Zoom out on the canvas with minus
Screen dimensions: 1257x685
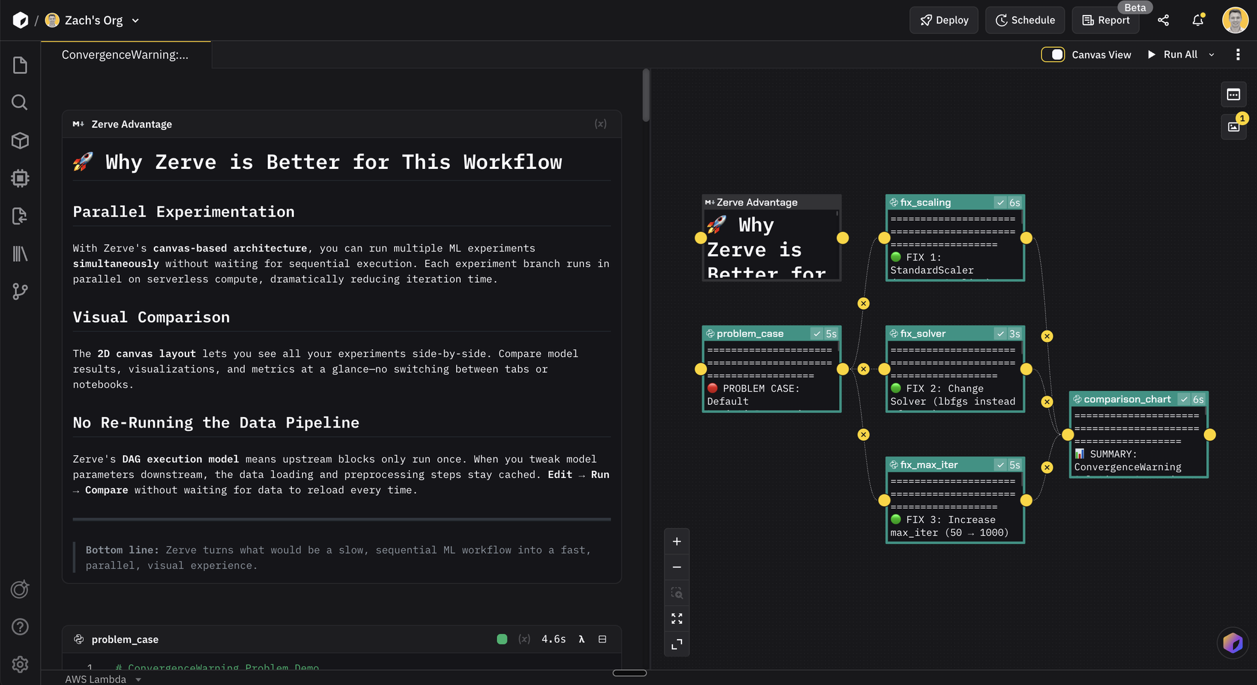677,567
